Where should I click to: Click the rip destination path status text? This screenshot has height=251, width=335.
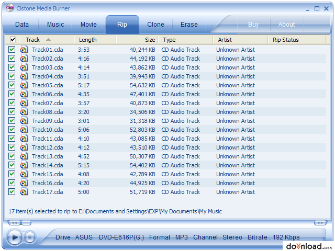click(115, 211)
